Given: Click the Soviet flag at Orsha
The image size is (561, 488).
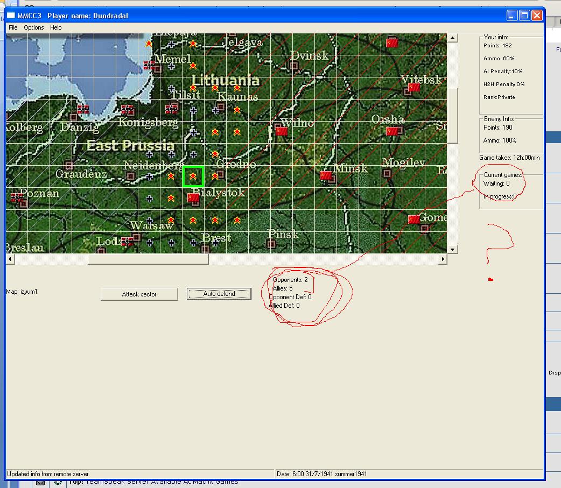Looking at the screenshot, I should [392, 131].
